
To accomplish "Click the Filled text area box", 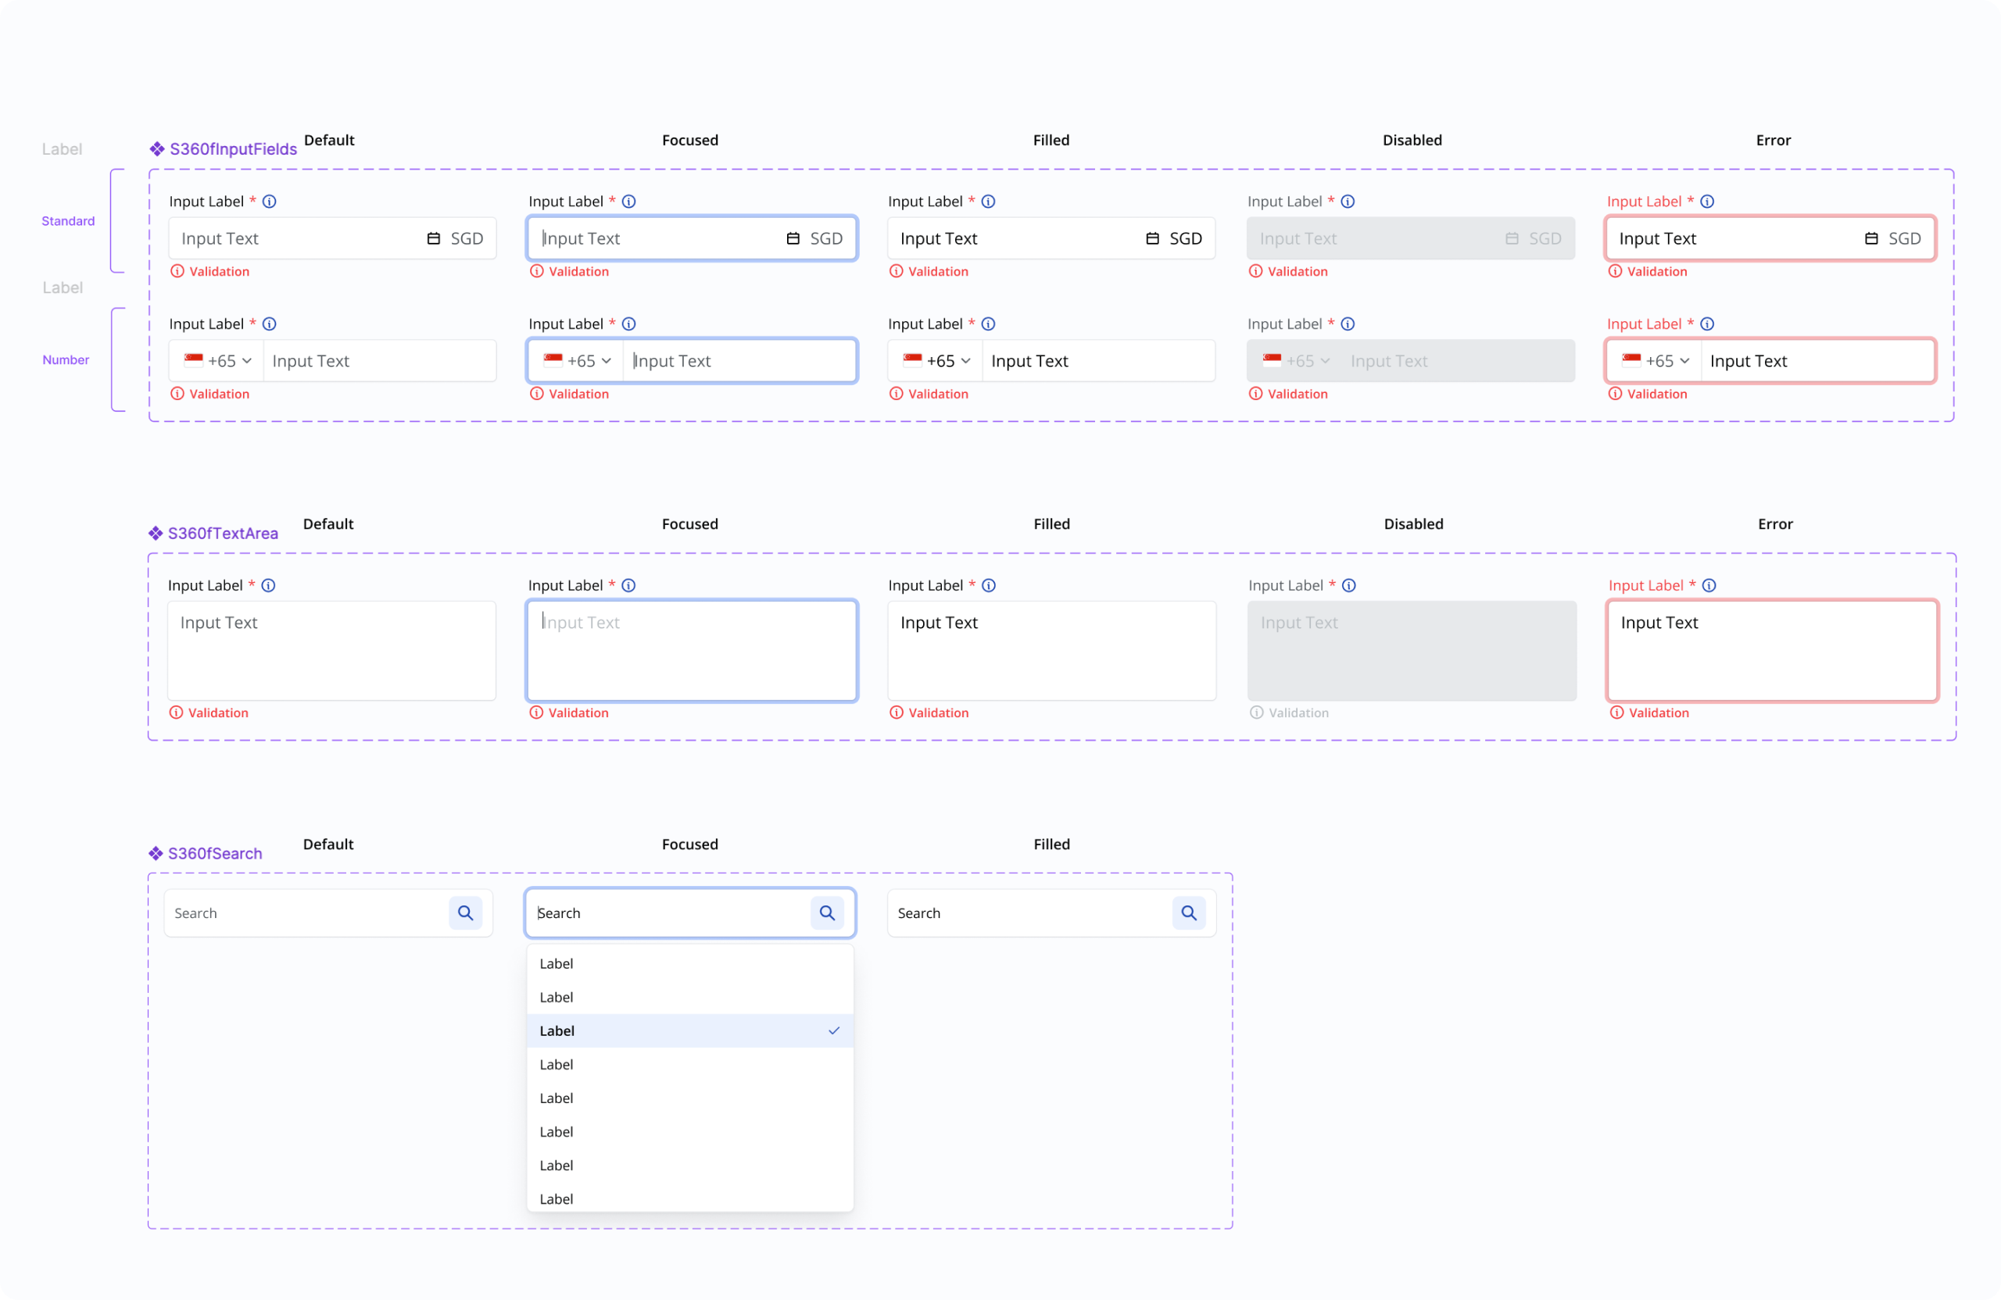I will click(x=1052, y=652).
